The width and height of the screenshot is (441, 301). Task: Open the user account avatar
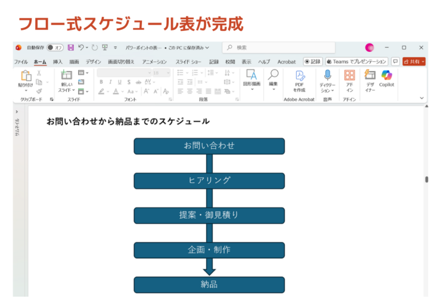tap(369, 48)
